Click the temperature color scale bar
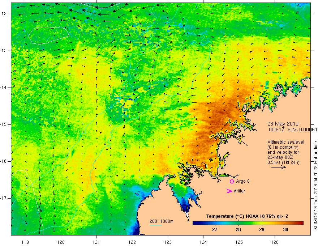This screenshot has height=246, width=318. (x=248, y=223)
